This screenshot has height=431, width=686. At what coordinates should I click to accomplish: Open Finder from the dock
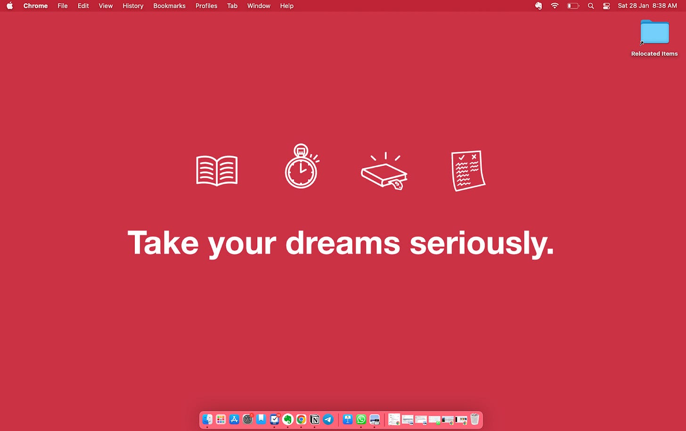(x=207, y=419)
